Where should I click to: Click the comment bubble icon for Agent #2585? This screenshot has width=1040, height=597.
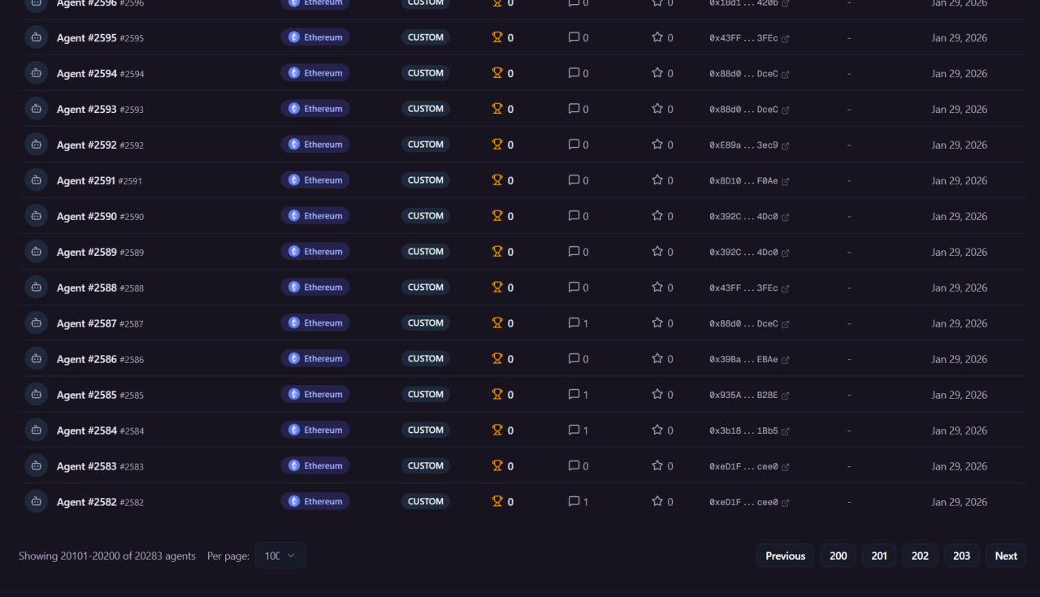(574, 395)
